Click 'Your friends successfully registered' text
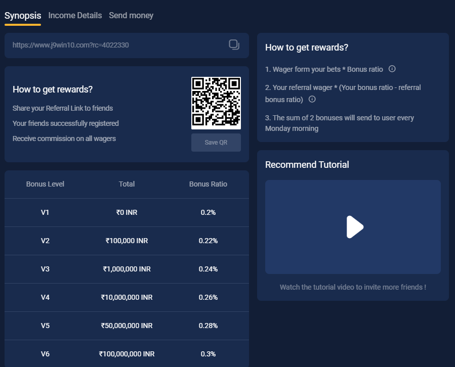Viewport: 455px width, 367px height. [66, 123]
